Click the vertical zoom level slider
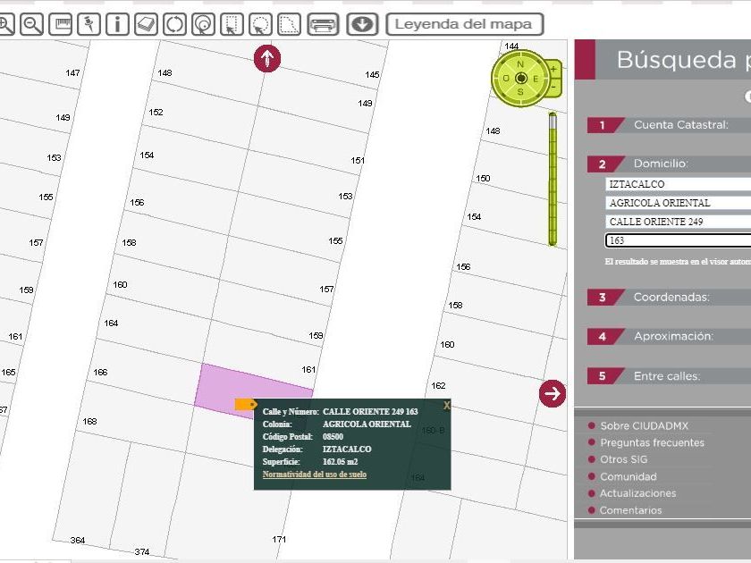 [553, 179]
